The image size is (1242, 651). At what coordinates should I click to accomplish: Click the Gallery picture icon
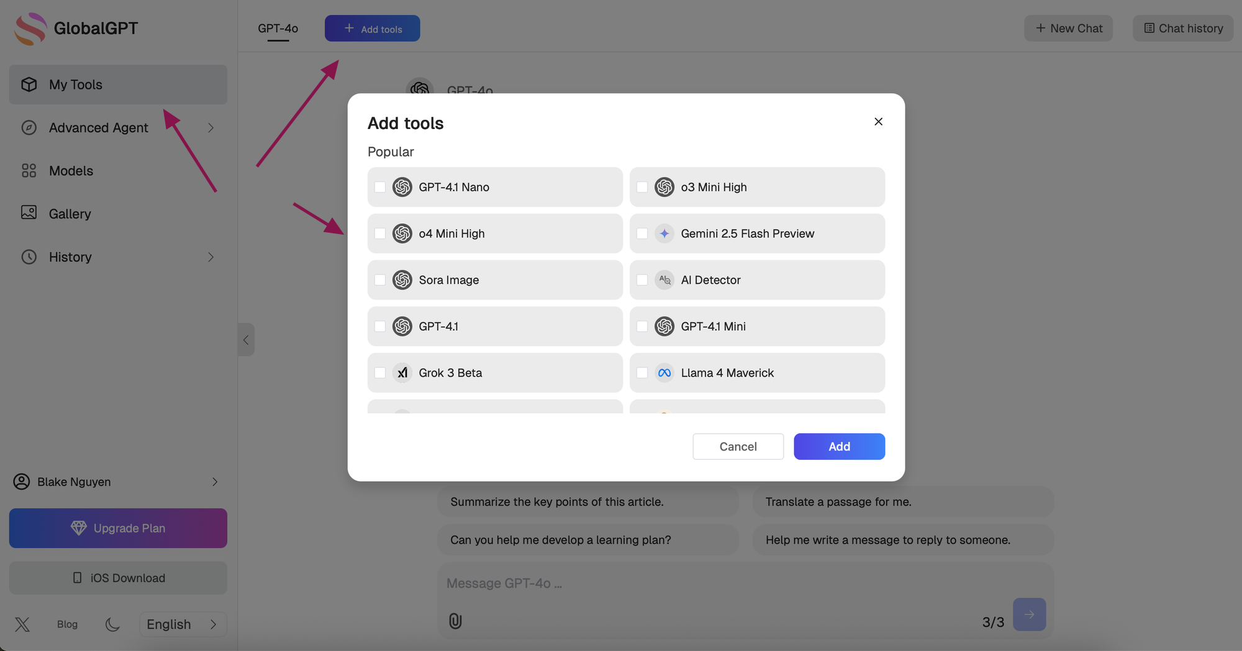[29, 213]
